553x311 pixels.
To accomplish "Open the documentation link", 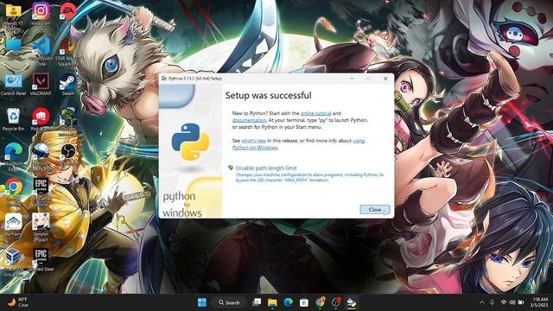I will (x=249, y=120).
